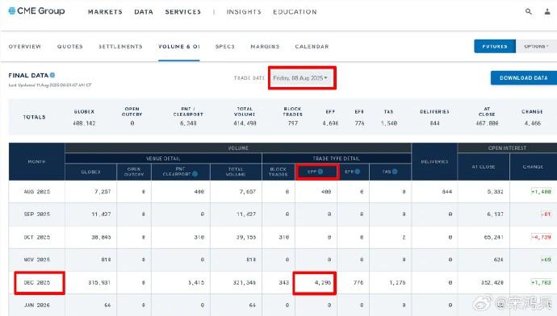
Task: Click the DOWNLOAD DATA button
Action: pos(524,78)
